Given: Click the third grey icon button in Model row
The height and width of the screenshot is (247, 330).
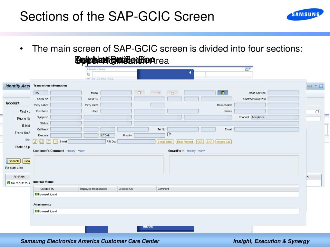Looking at the screenshot, I should pyautogui.click(x=173, y=93).
